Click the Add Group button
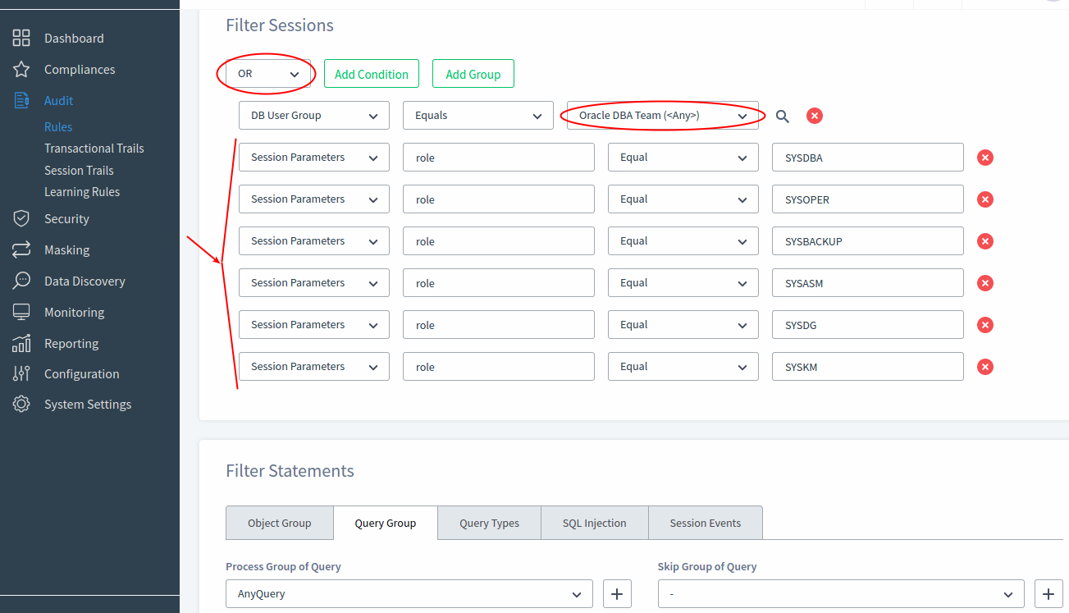Viewport: 1069px width, 613px height. [473, 73]
